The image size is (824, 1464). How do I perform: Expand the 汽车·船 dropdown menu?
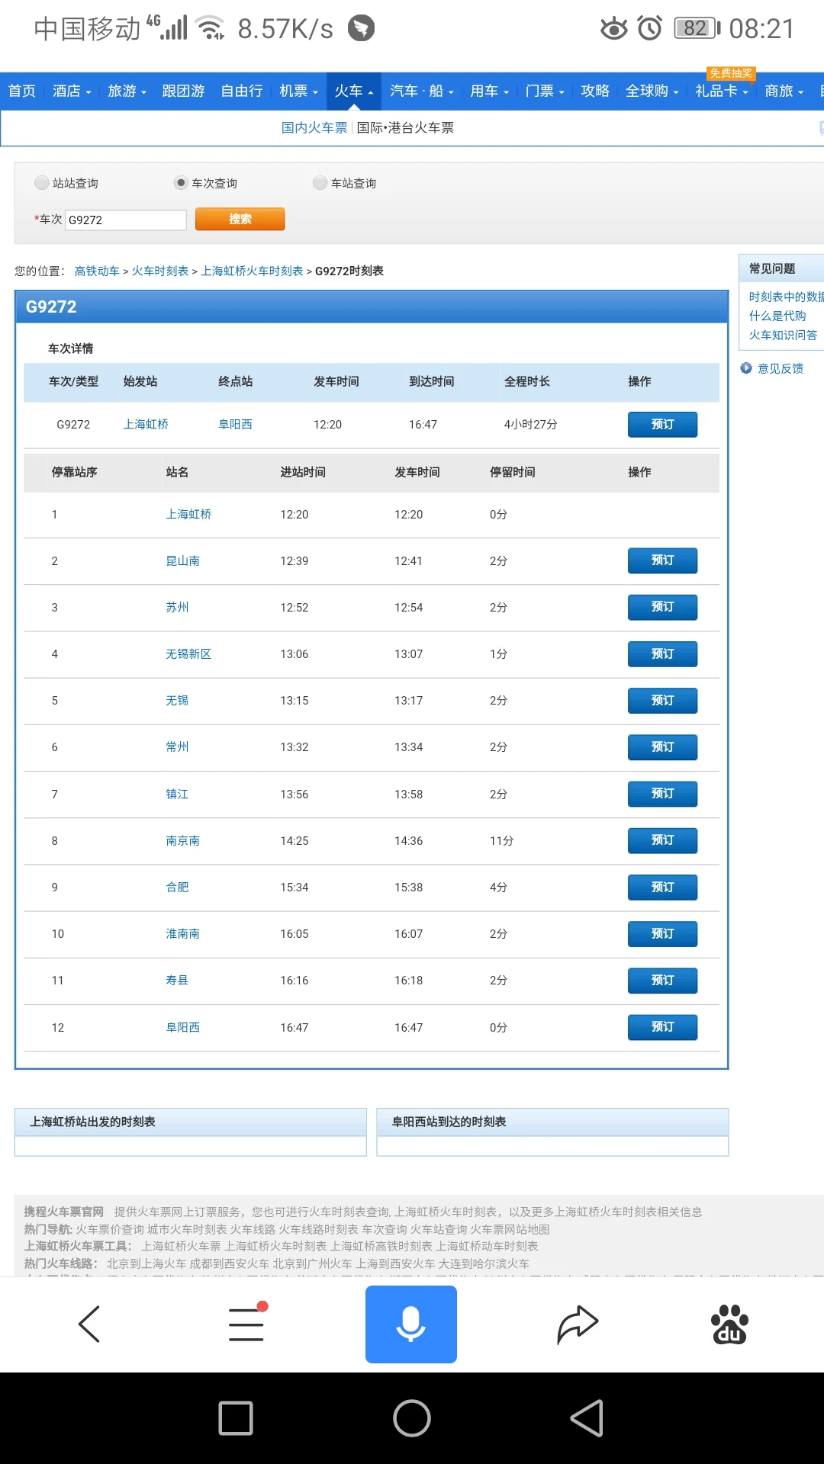click(x=421, y=91)
